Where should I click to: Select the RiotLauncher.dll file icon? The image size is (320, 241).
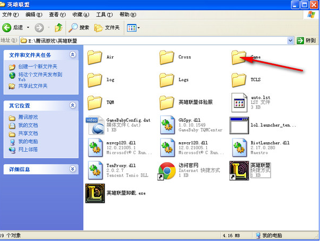tap(240, 148)
